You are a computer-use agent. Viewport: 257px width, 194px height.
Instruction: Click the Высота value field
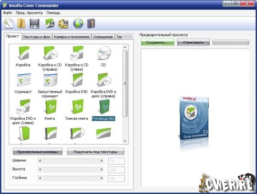coord(116,170)
